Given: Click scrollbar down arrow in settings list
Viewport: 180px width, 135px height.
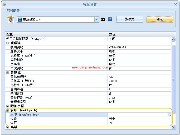Looking at the screenshot, I should 173,127.
